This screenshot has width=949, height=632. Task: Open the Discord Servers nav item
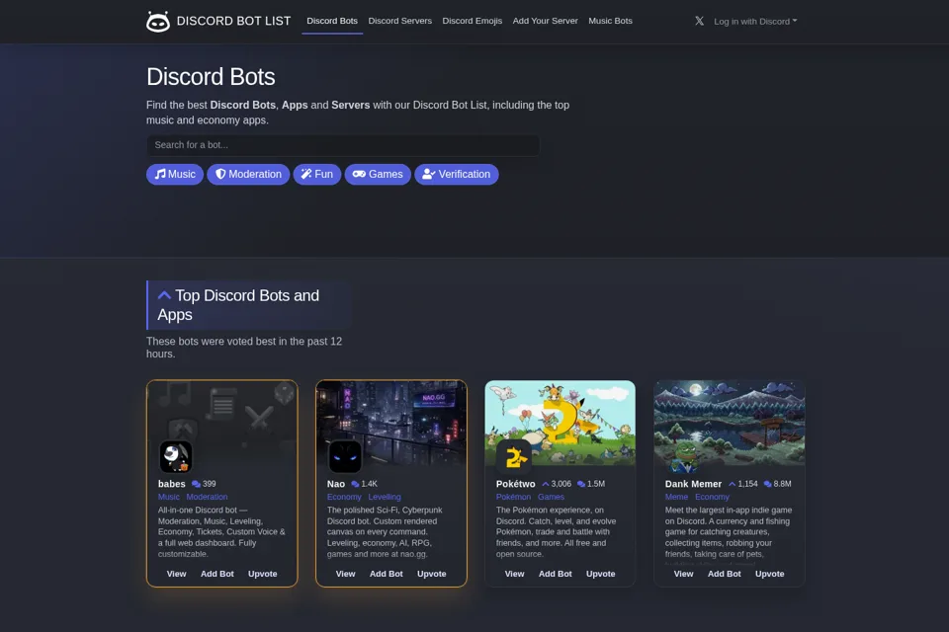[400, 21]
